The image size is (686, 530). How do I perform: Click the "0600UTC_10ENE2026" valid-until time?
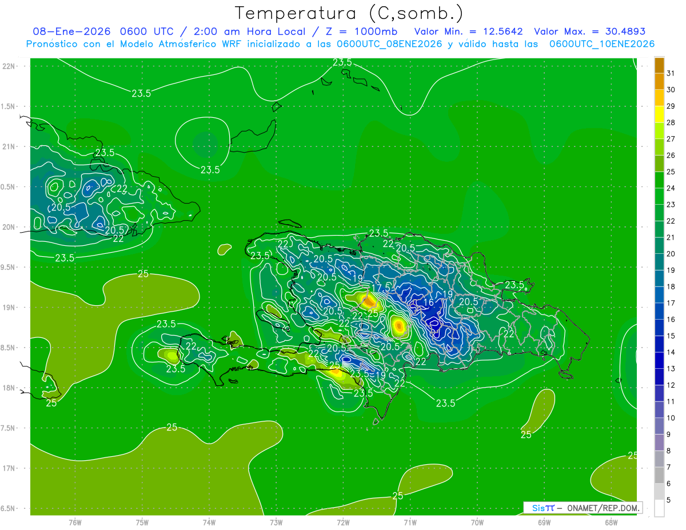(x=602, y=44)
